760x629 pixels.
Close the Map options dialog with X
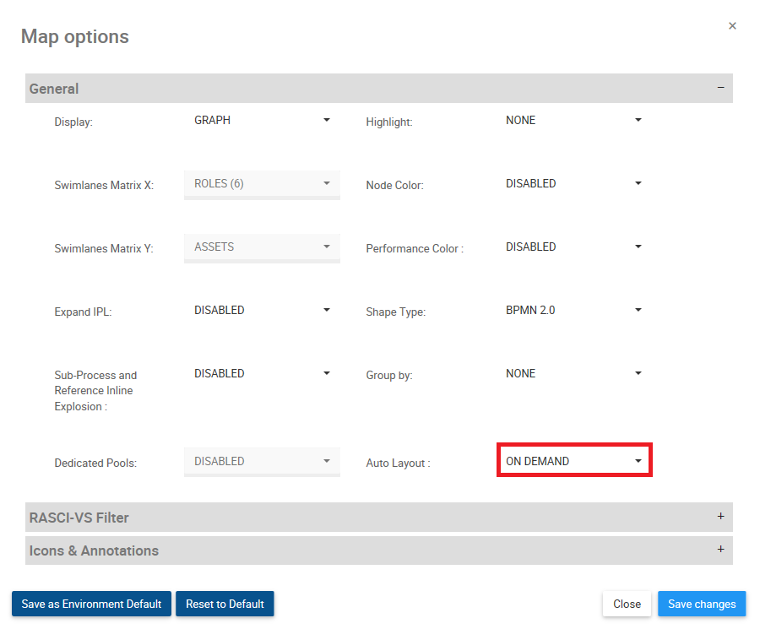[732, 26]
